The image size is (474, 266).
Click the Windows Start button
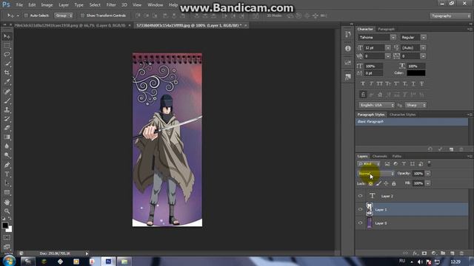[x=8, y=261]
